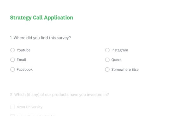Click the Email option label
This screenshot has height=116, width=190.
[21, 60]
